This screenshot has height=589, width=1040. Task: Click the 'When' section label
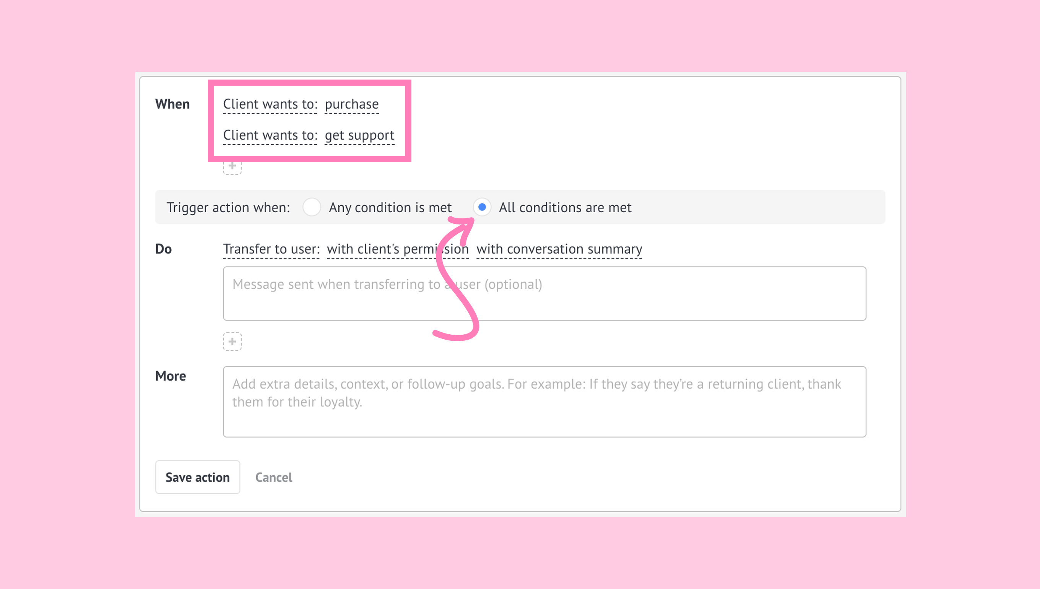172,104
